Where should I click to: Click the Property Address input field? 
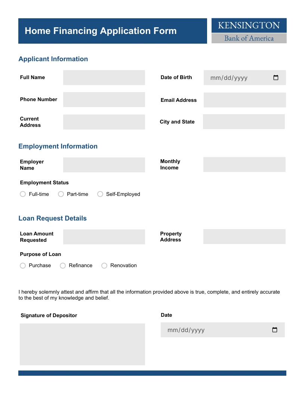click(x=244, y=236)
